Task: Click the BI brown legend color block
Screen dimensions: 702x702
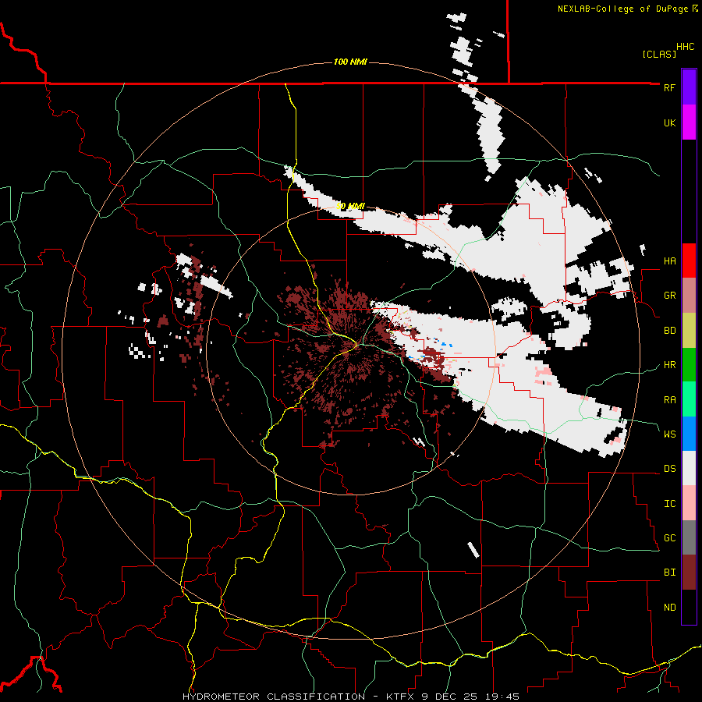Action: (689, 573)
